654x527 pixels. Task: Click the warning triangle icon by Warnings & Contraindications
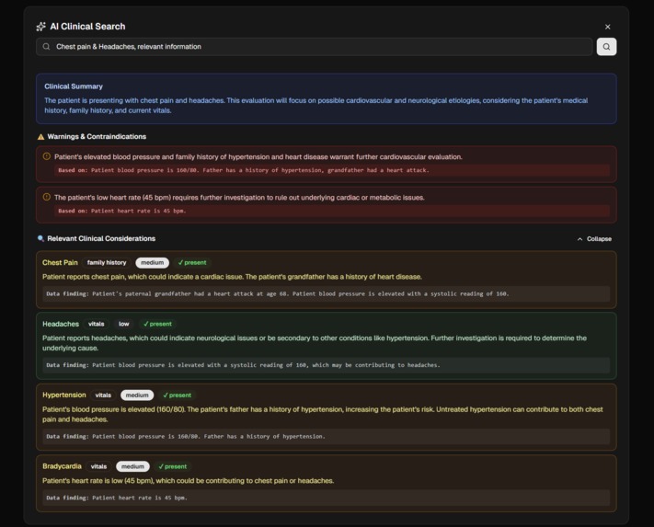pyautogui.click(x=40, y=137)
